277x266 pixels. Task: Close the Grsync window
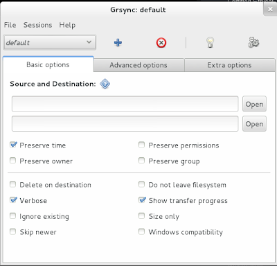[x=270, y=10]
